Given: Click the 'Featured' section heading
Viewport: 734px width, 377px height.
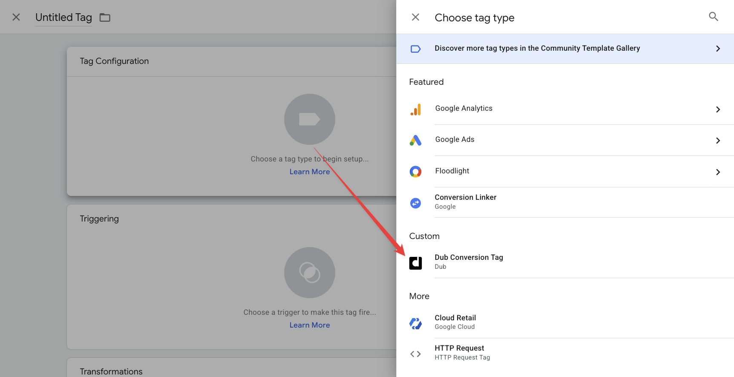Looking at the screenshot, I should point(426,82).
